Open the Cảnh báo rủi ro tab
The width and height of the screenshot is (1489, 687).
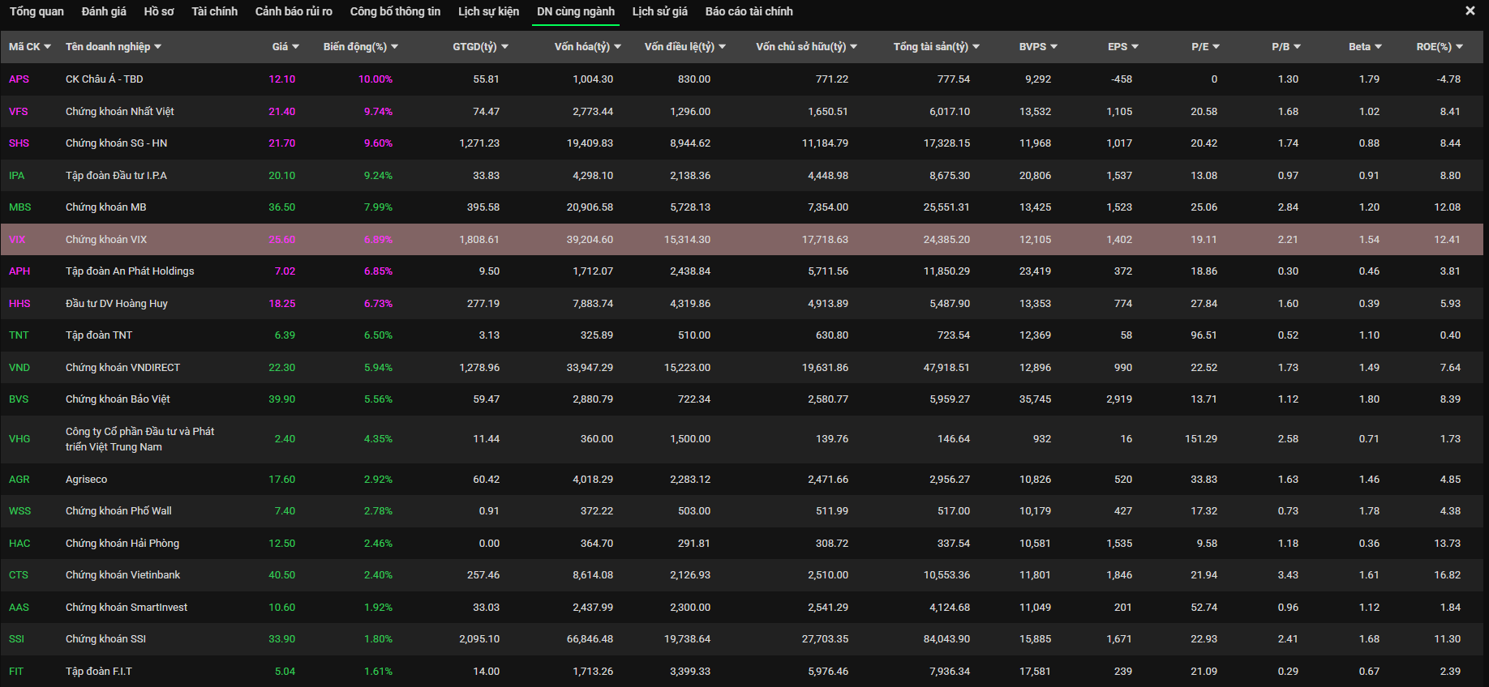tap(294, 11)
